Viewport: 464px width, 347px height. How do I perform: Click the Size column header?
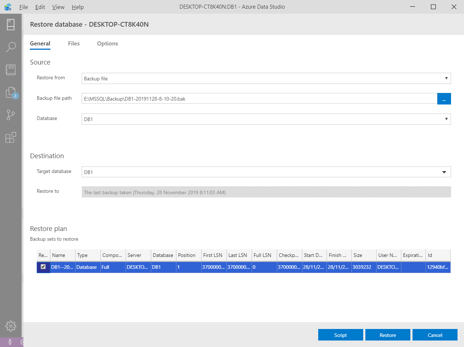(364, 255)
